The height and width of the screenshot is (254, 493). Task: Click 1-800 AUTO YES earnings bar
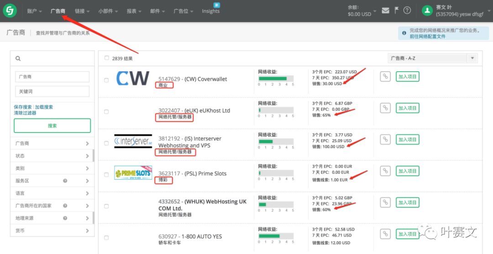276,236
